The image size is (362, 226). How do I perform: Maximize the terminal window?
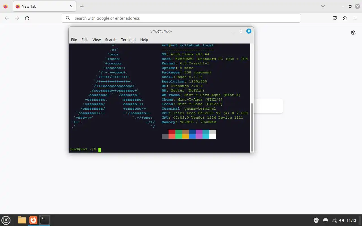click(x=241, y=31)
